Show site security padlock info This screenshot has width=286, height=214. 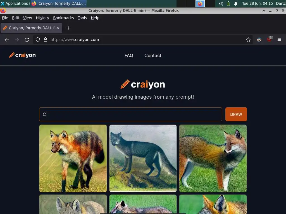[46, 40]
